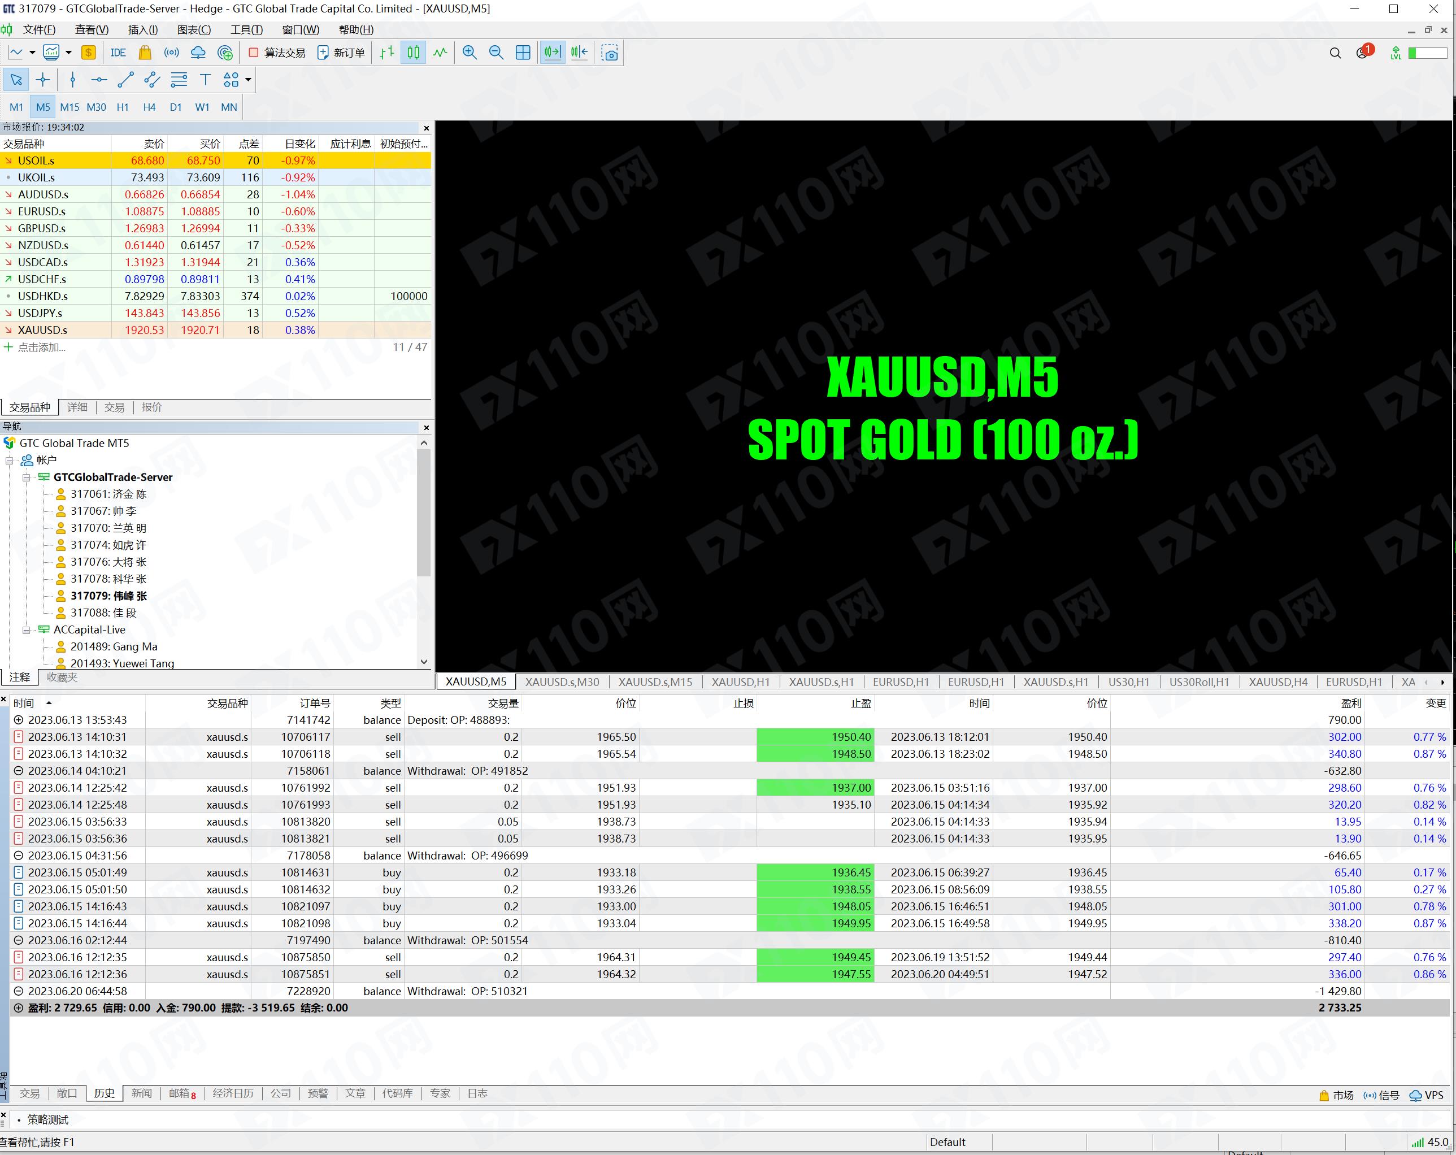This screenshot has height=1155, width=1456.
Task: Switch to the XAUUSD.s,M30 chart tab
Action: pyautogui.click(x=562, y=681)
